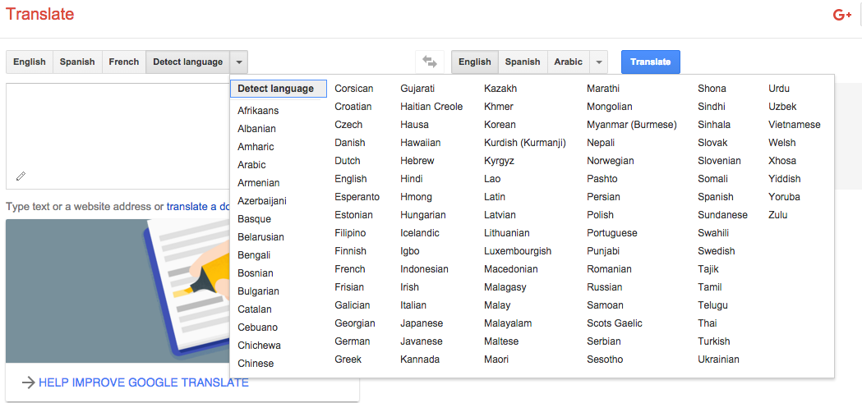The width and height of the screenshot is (862, 403).
Task: Select Maori in the language list
Action: [496, 359]
